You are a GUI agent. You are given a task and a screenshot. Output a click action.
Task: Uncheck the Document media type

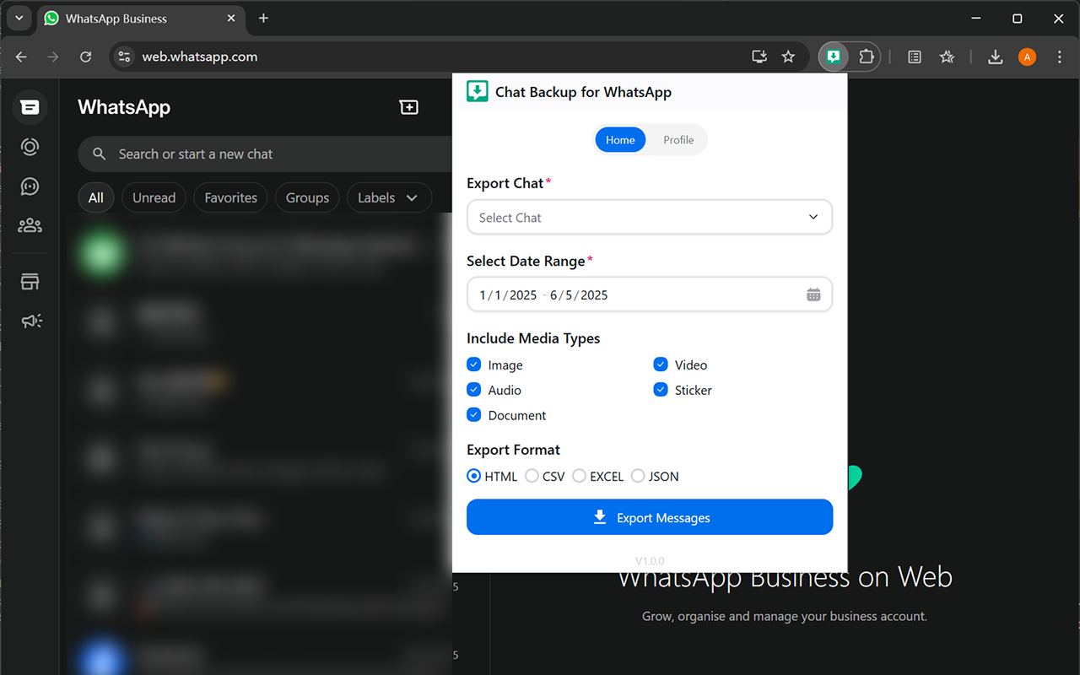(473, 415)
